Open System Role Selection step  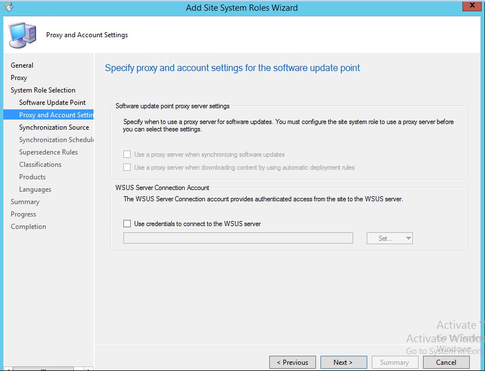[x=43, y=90]
